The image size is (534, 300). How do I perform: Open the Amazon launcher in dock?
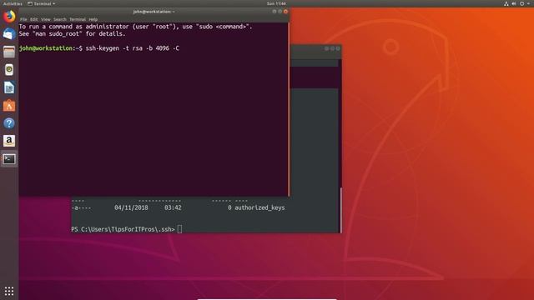(x=9, y=141)
